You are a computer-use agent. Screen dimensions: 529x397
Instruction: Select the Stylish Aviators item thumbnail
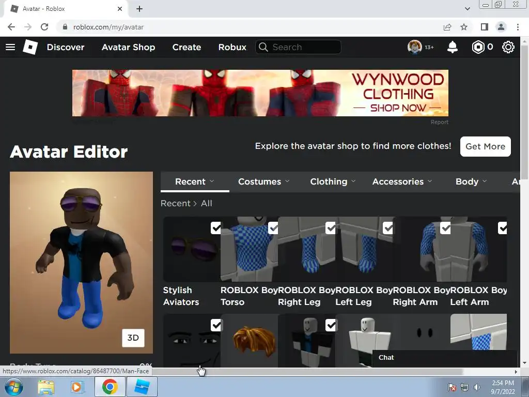[192, 249]
